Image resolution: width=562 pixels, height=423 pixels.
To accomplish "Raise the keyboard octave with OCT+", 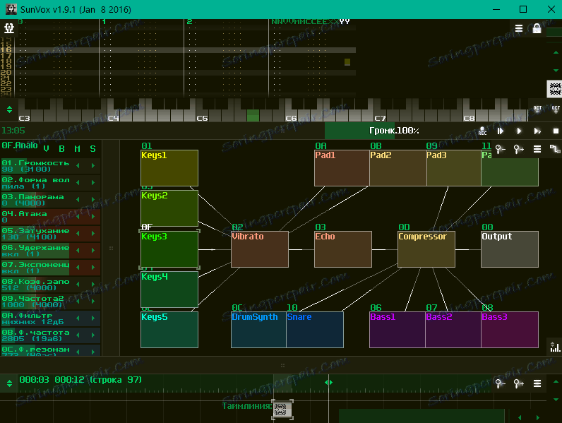I will click(x=555, y=109).
